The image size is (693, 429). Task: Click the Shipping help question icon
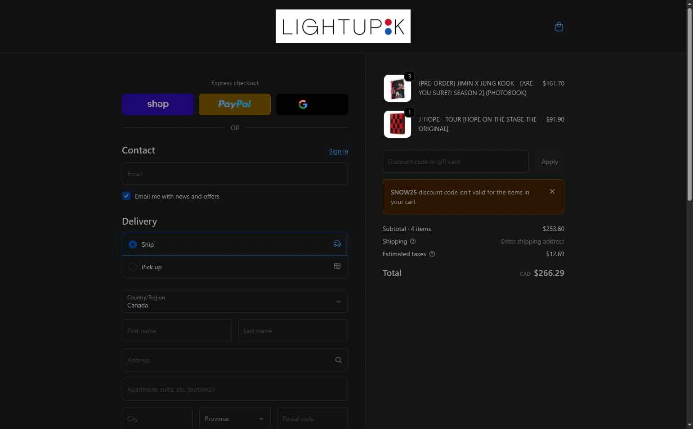pos(413,241)
